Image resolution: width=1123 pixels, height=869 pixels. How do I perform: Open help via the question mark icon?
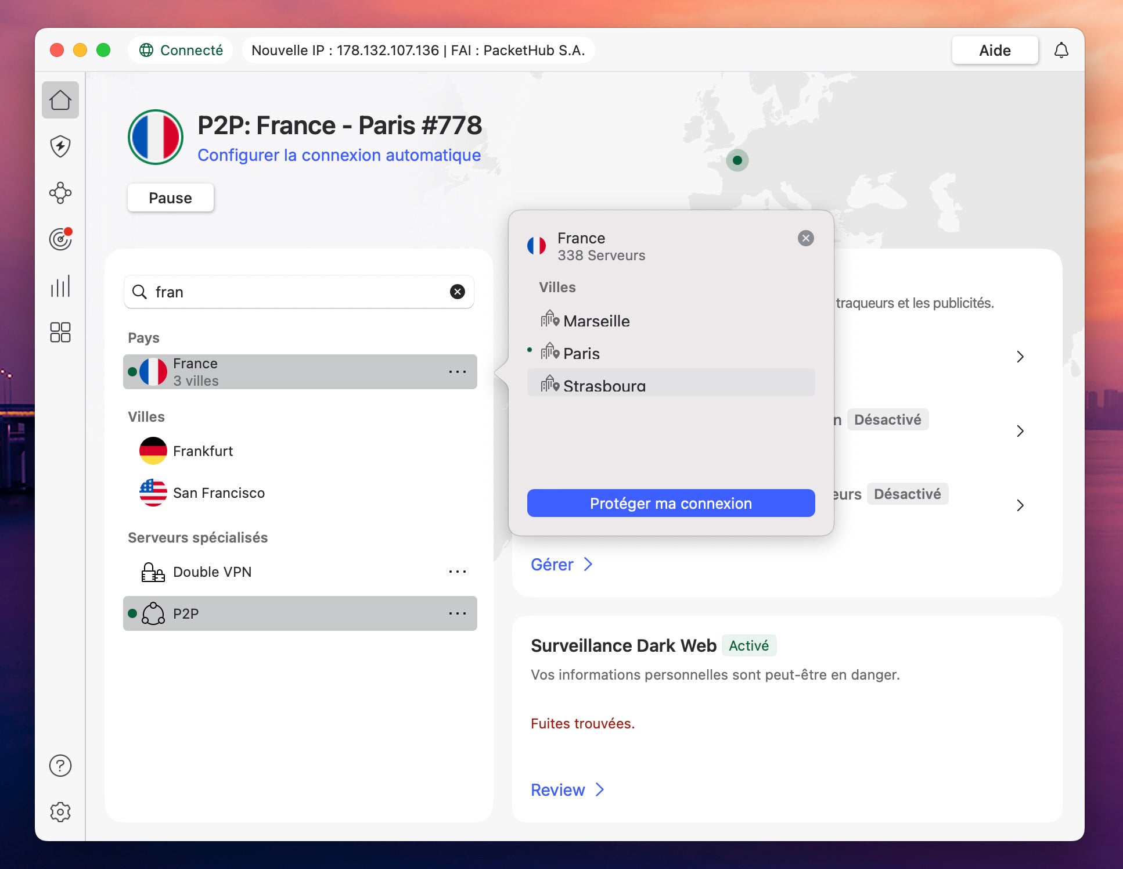(60, 766)
